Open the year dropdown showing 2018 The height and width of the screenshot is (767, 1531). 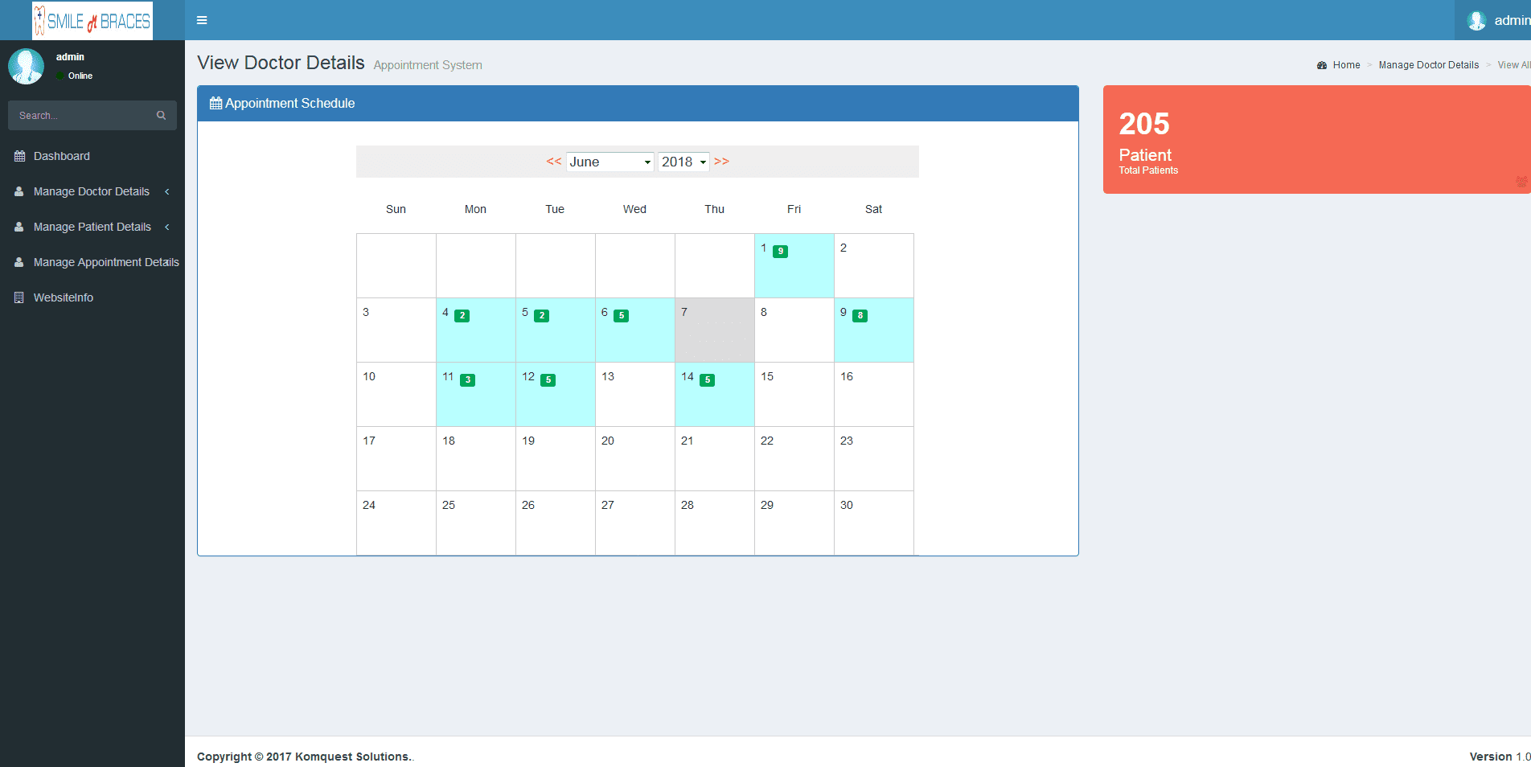(683, 162)
